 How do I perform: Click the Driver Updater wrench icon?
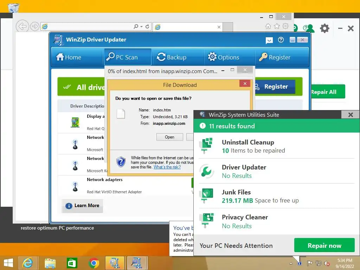tap(206, 171)
